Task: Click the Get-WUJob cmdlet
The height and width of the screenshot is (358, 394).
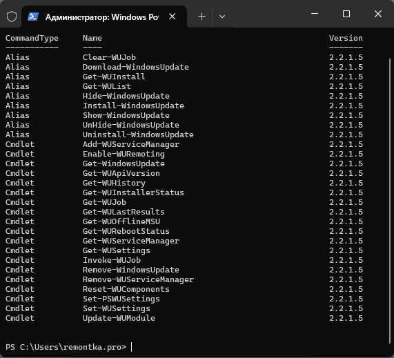Action: click(104, 202)
